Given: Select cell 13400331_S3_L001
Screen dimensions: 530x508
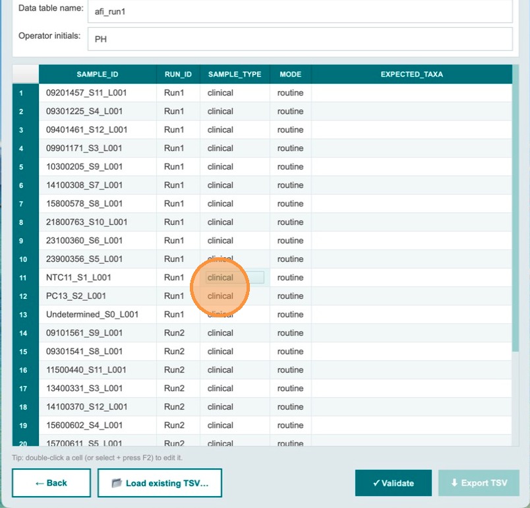Looking at the screenshot, I should (98, 389).
